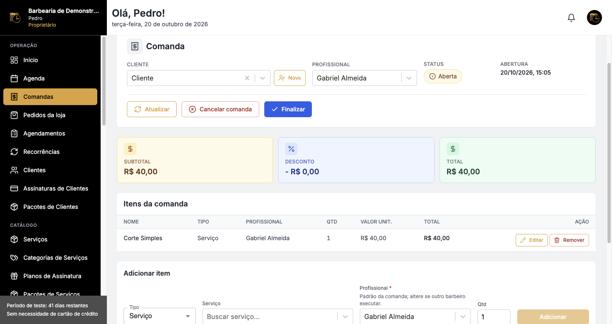Viewport: 612px width, 324px height.
Task: Remove the Corte Simples item
Action: 569,240
